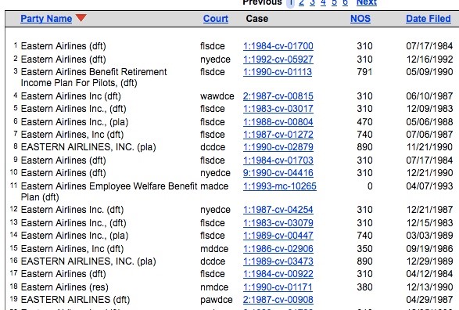Click NOS value 791

click(x=364, y=72)
